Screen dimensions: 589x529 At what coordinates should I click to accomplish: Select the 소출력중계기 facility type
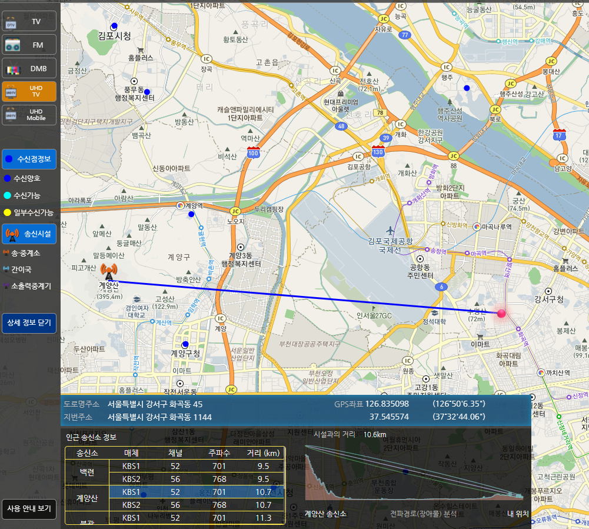click(x=26, y=286)
